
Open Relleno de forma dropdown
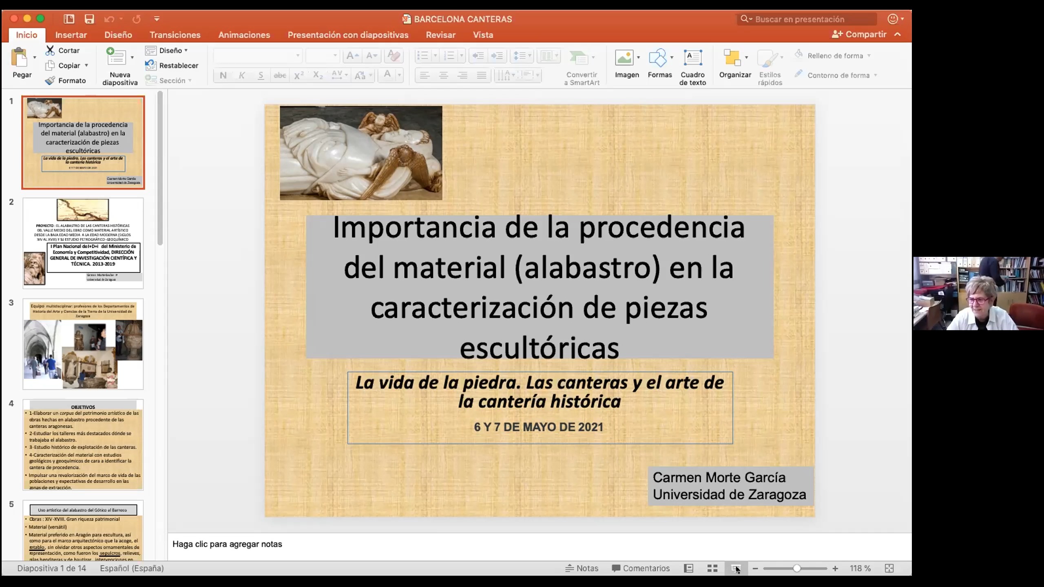point(832,55)
